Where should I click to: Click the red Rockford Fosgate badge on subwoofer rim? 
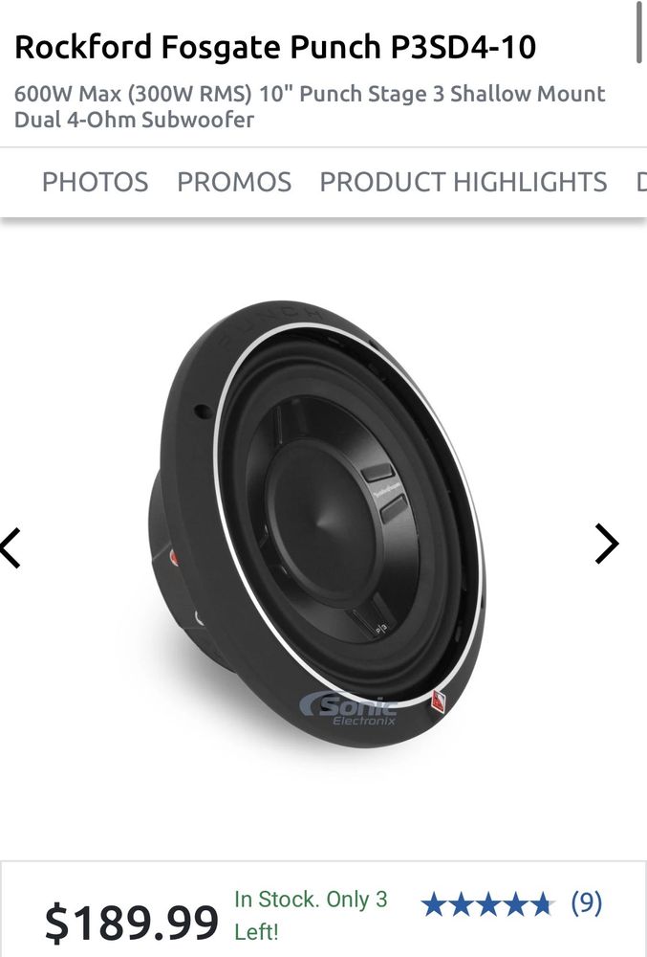click(439, 701)
